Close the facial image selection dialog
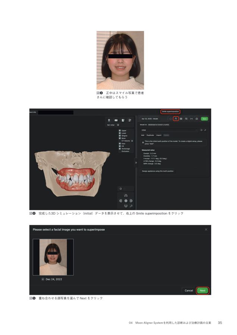The image size is (237, 335). coord(206,229)
